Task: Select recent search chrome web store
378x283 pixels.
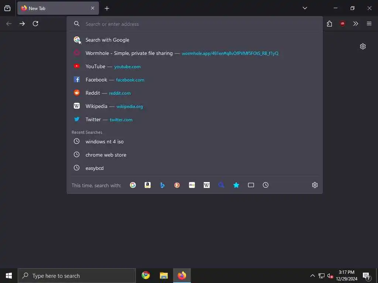Action: pos(195,155)
